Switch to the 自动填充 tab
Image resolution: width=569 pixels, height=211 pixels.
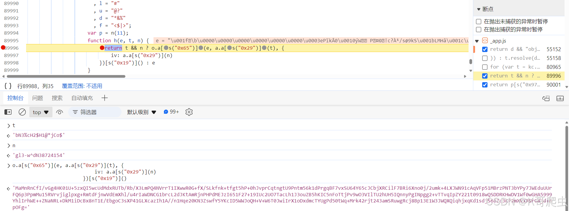[x=82, y=98]
